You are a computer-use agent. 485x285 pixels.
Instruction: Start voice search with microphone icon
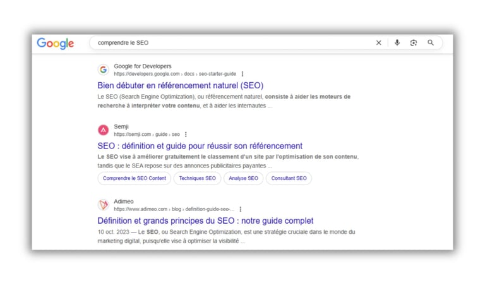click(397, 43)
